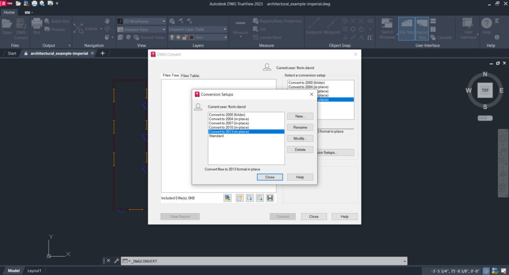
Task: Click Switch Windows in User Interface panel
Action: 387,28
